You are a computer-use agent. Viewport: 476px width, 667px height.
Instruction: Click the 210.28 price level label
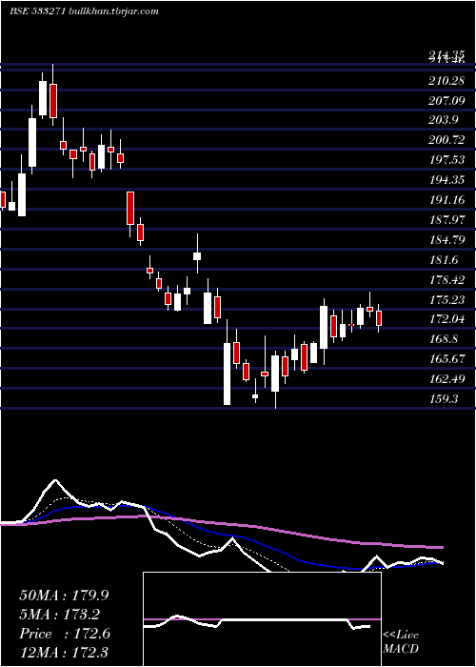click(x=446, y=80)
